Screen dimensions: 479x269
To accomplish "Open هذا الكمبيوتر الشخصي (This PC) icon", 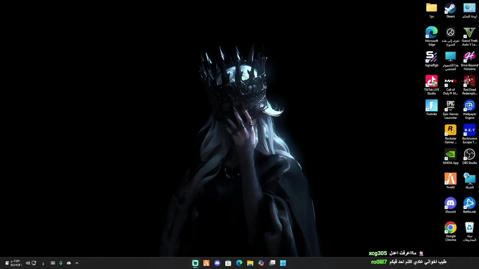I will pyautogui.click(x=451, y=61).
